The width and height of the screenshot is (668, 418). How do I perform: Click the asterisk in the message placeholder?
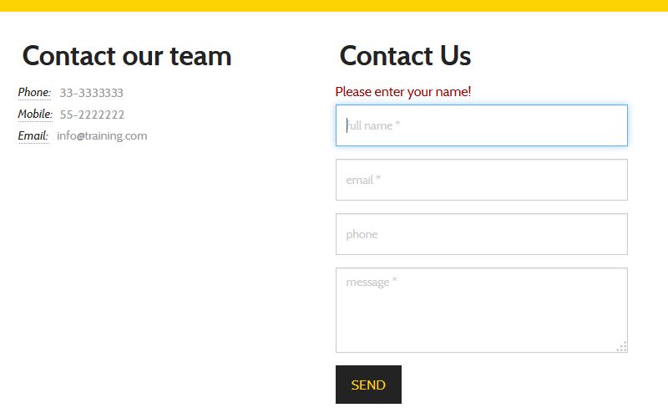(394, 281)
